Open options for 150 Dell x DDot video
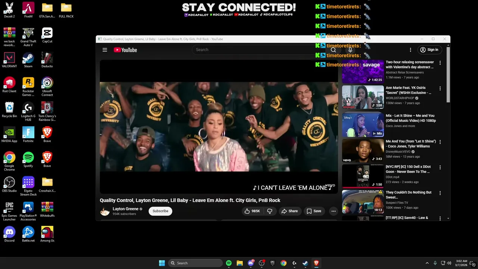This screenshot has width=478, height=269. pos(440,167)
